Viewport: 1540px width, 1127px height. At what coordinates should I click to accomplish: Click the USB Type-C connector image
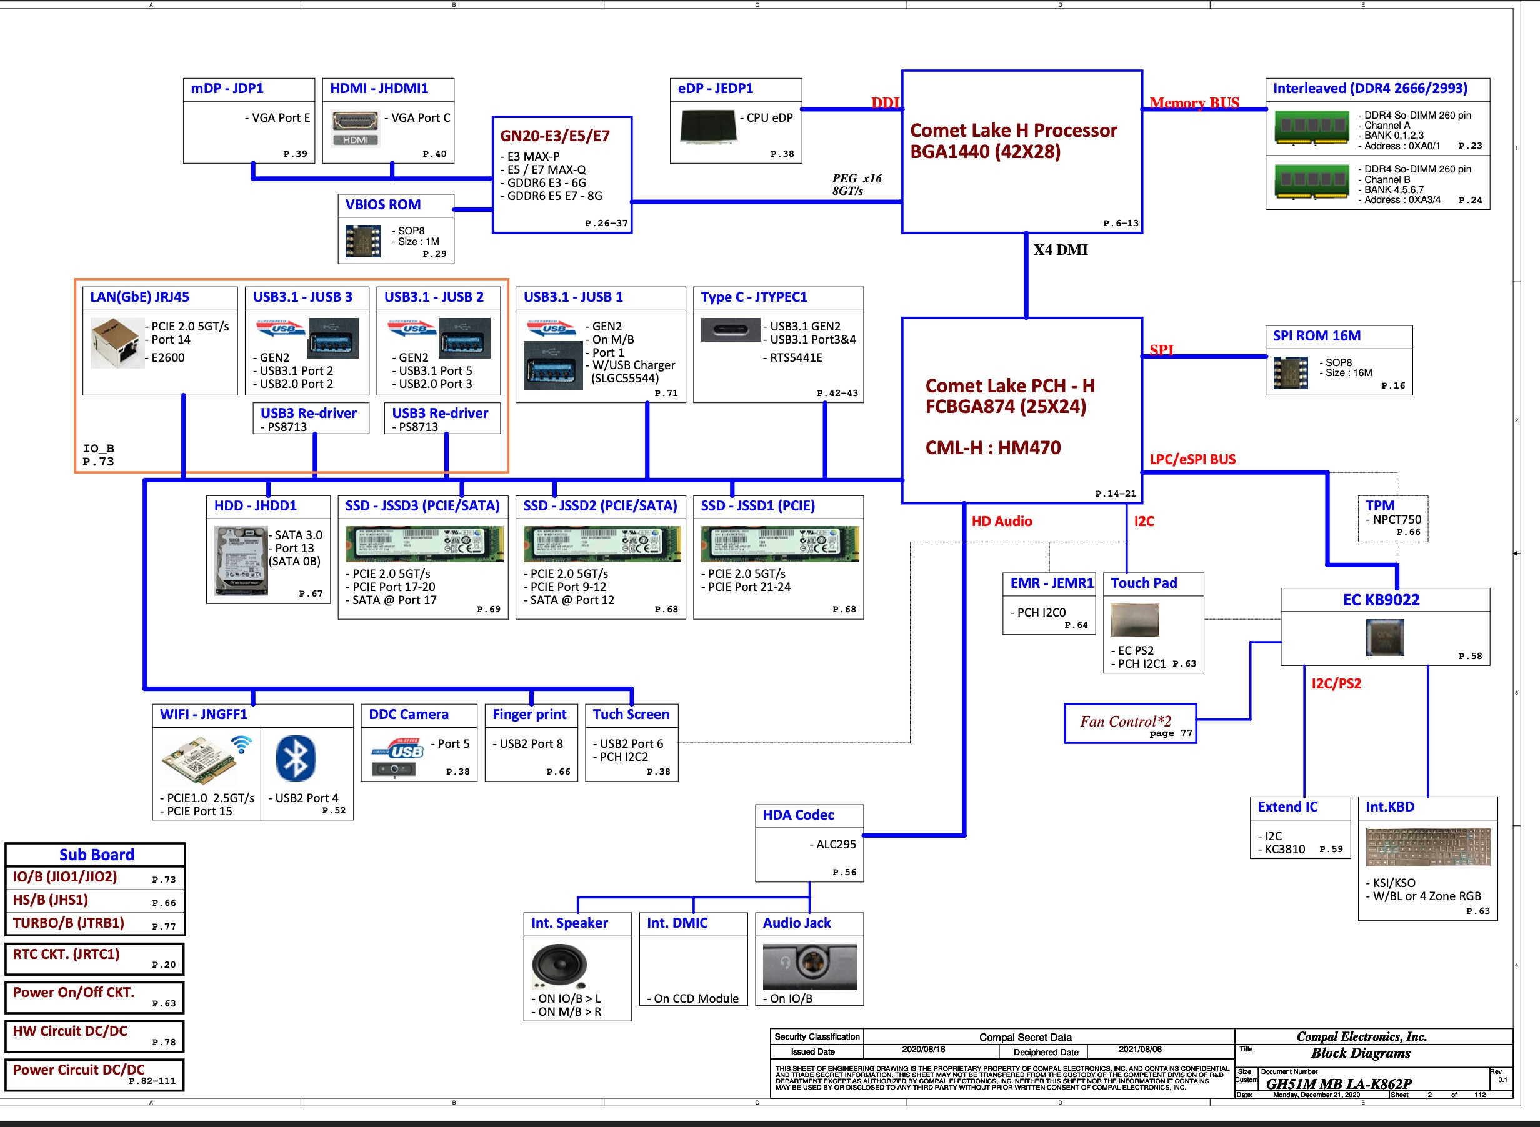click(730, 330)
